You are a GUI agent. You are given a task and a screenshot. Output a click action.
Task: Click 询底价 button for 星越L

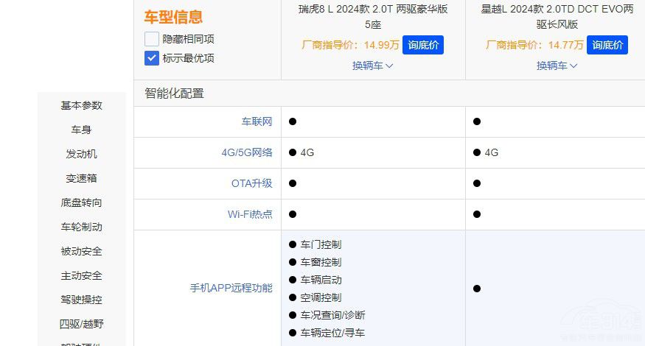point(607,45)
